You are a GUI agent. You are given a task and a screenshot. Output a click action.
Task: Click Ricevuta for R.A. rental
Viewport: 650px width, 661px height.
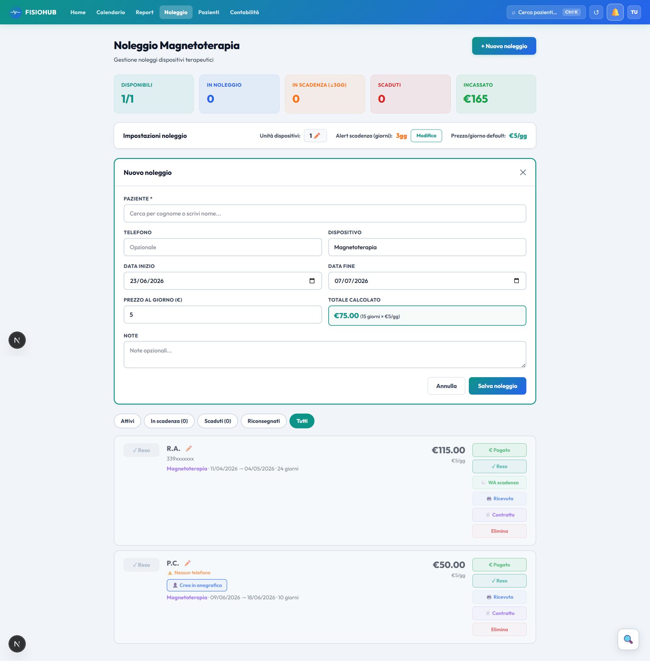(499, 498)
